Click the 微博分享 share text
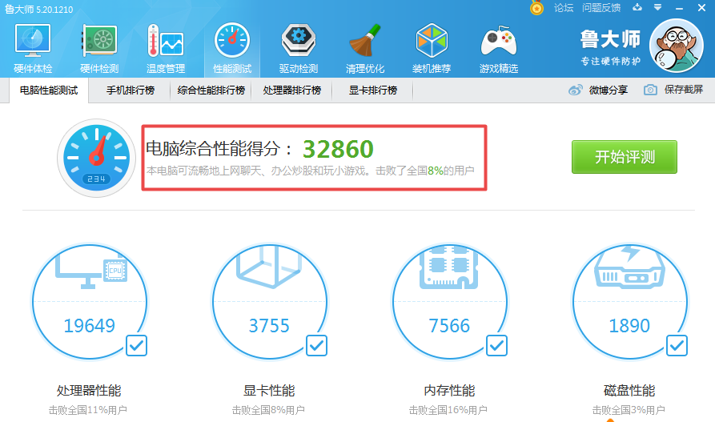The image size is (715, 422). (x=609, y=90)
